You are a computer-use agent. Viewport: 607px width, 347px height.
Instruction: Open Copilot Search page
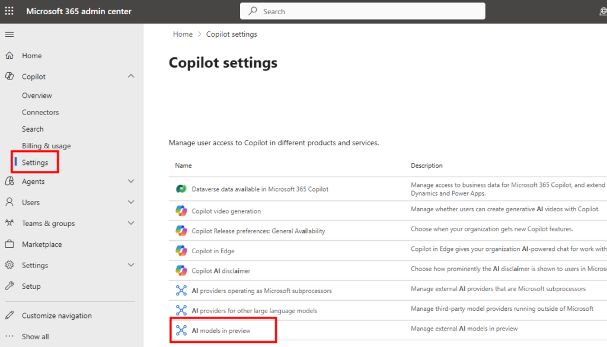point(33,129)
